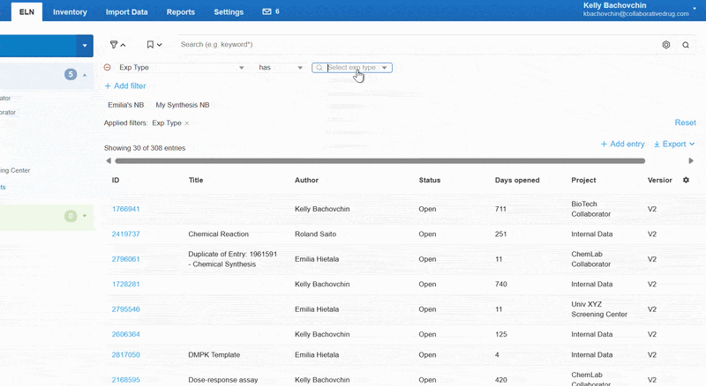Select the Emilia's NB saved search
Viewport: 706px width, 386px height.
pyautogui.click(x=125, y=105)
